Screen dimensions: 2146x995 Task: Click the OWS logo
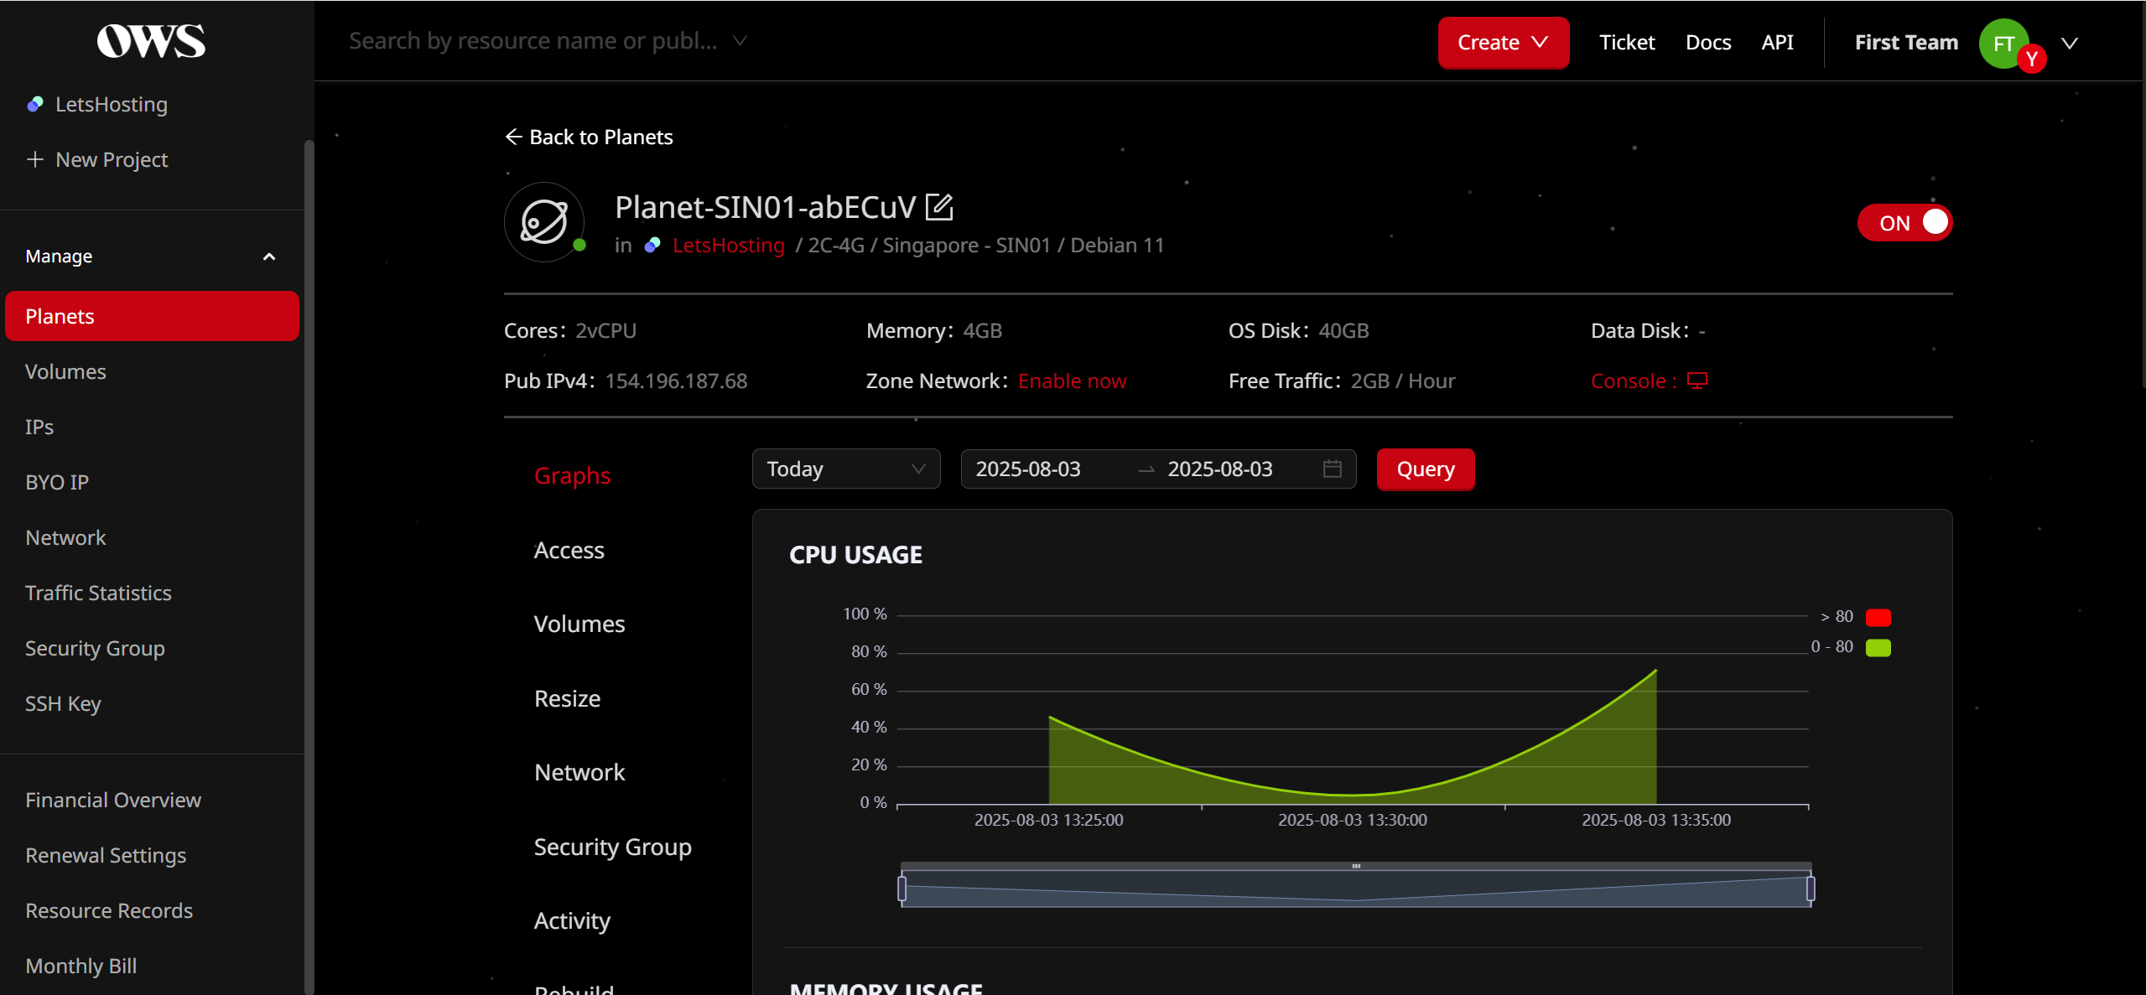(x=151, y=41)
